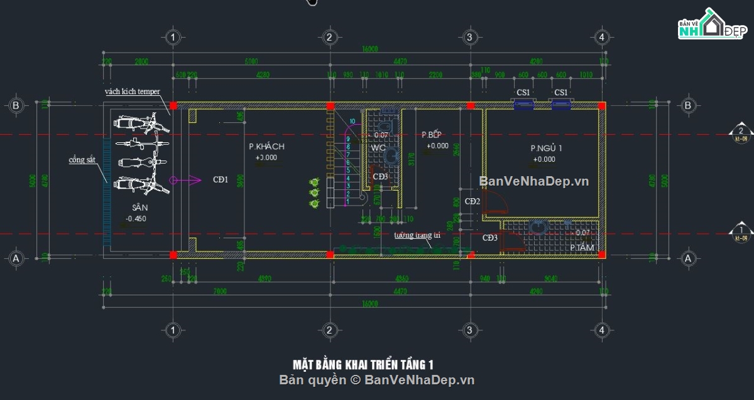754x400 pixels.
Task: Select the toilet fixture symbol in WC
Action: click(x=387, y=127)
